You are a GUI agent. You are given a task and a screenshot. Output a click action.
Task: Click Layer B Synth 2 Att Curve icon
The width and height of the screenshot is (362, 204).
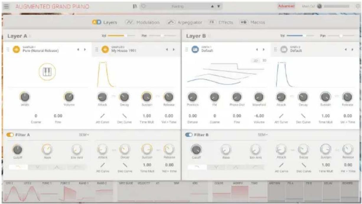(281, 116)
